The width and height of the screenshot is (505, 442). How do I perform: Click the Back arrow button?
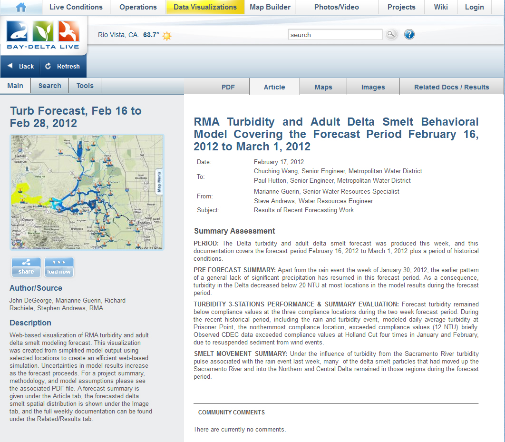(20, 66)
